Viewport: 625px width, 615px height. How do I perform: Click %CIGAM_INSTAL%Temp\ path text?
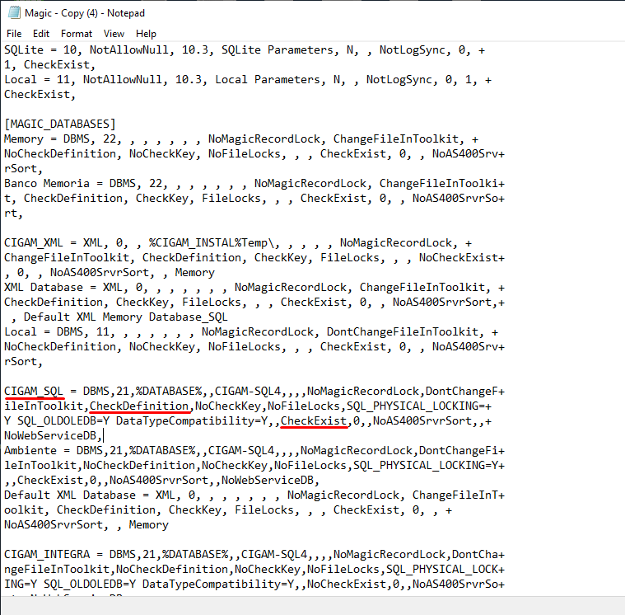pos(212,242)
